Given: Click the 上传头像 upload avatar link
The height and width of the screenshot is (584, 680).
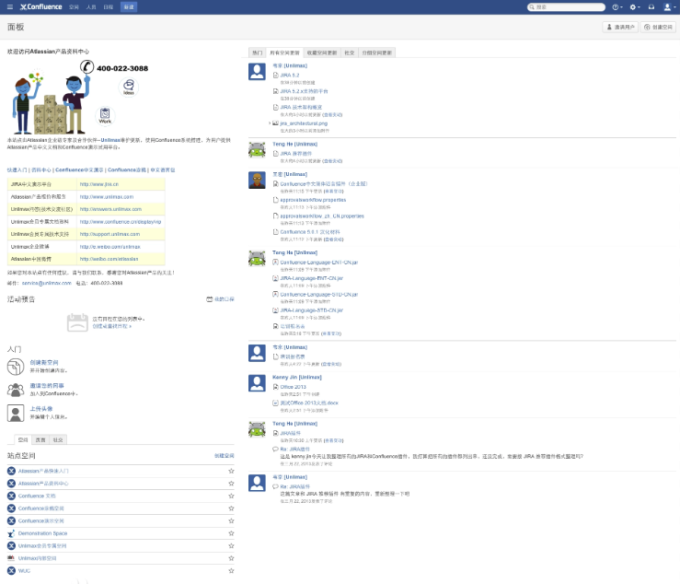Looking at the screenshot, I should (x=41, y=409).
